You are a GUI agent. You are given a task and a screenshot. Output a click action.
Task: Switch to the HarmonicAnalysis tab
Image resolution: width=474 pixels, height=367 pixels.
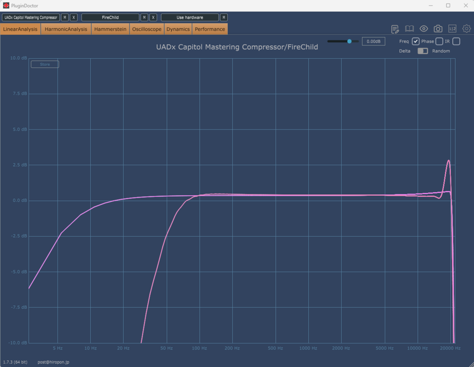[x=66, y=29]
